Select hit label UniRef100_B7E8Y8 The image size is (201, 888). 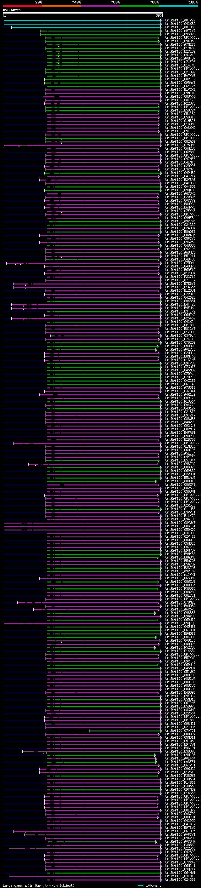point(180,284)
